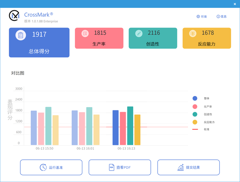Click the chart icon on 提交结果
This screenshot has width=240, height=182.
pyautogui.click(x=181, y=167)
